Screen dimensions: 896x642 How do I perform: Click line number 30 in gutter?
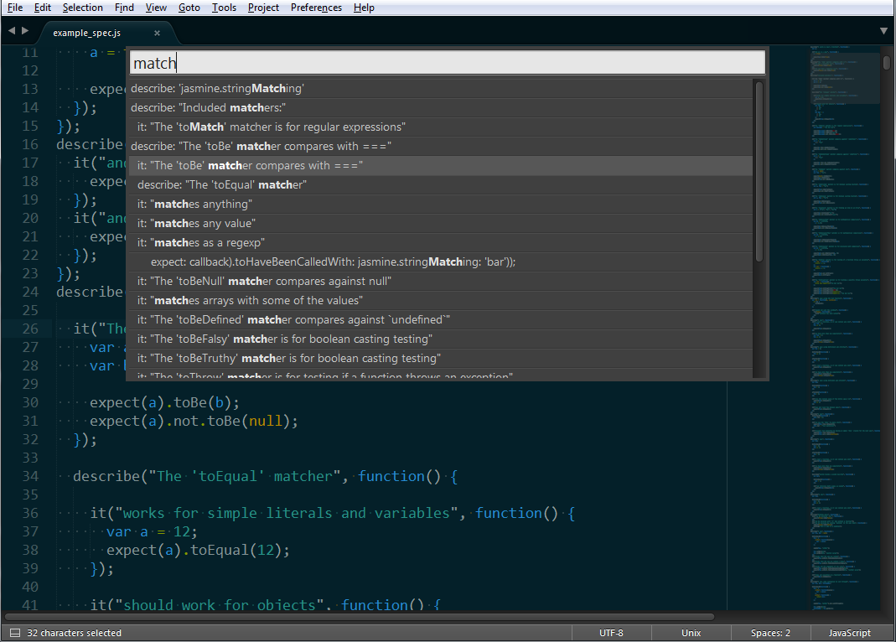coord(30,402)
